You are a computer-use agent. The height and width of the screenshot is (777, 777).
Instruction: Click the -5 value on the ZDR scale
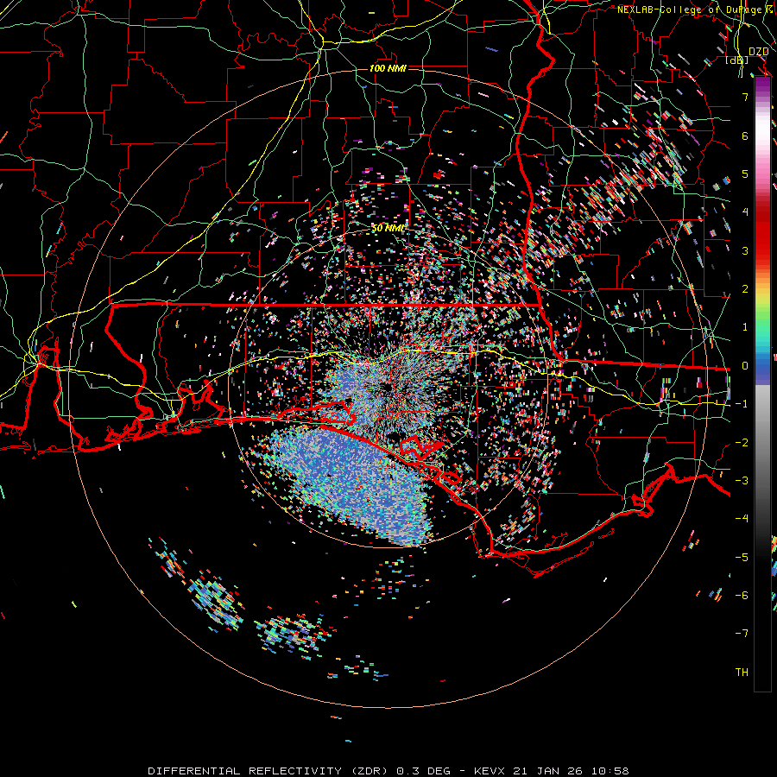pos(742,558)
